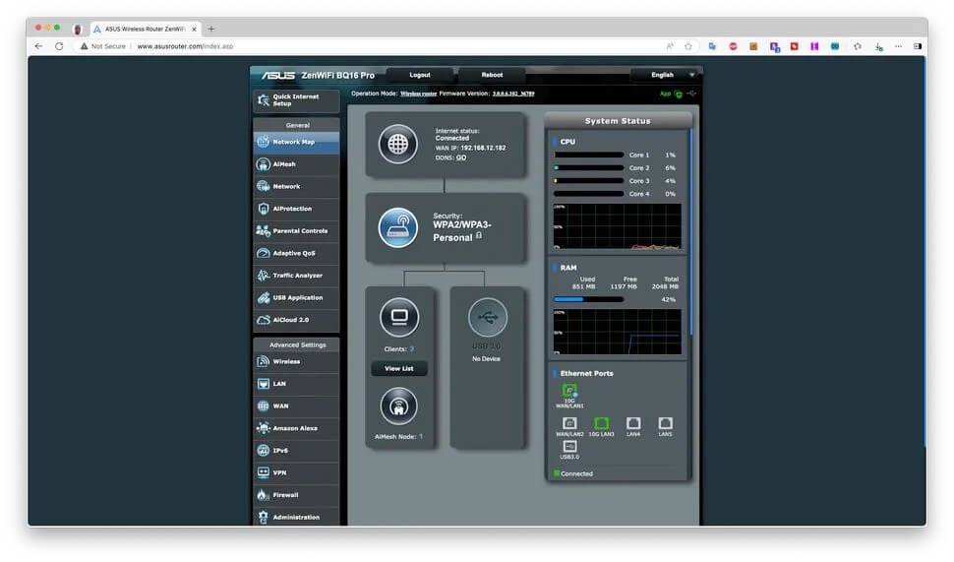954x562 pixels.
Task: Reload the page in browser
Action: tap(59, 46)
